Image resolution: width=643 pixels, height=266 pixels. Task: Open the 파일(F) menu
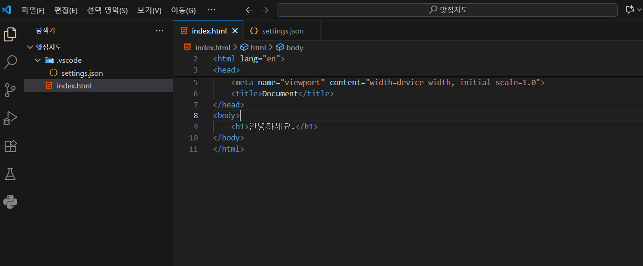(33, 10)
